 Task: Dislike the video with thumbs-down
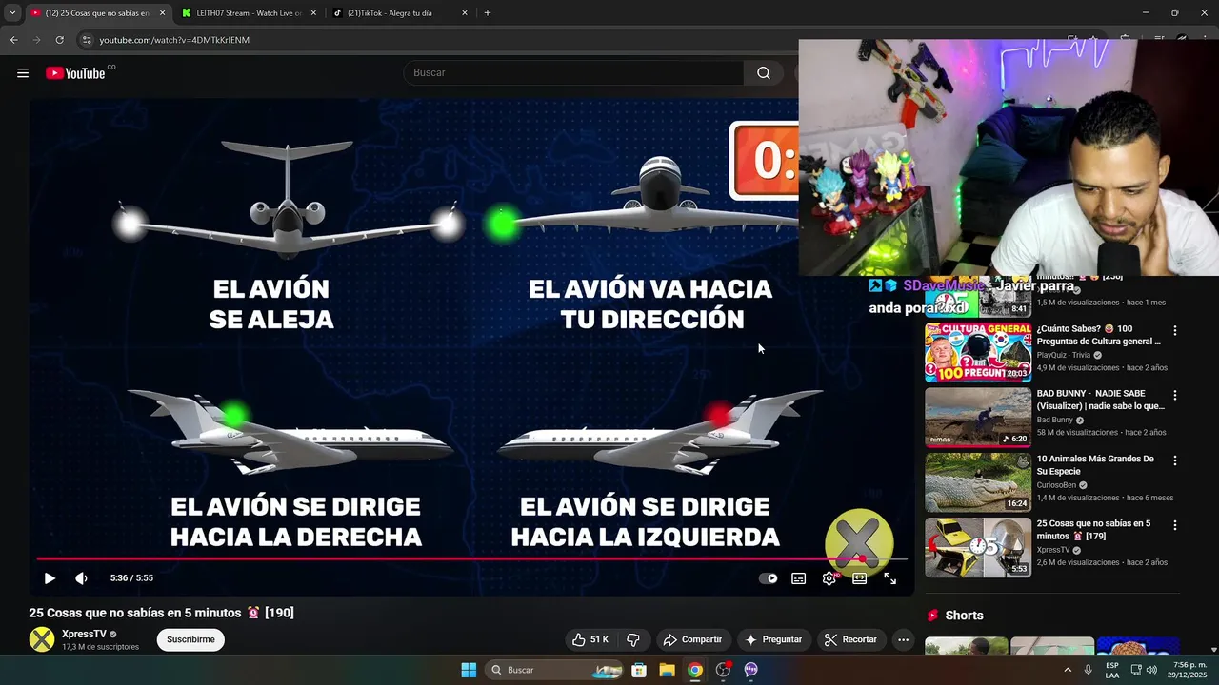click(x=633, y=639)
